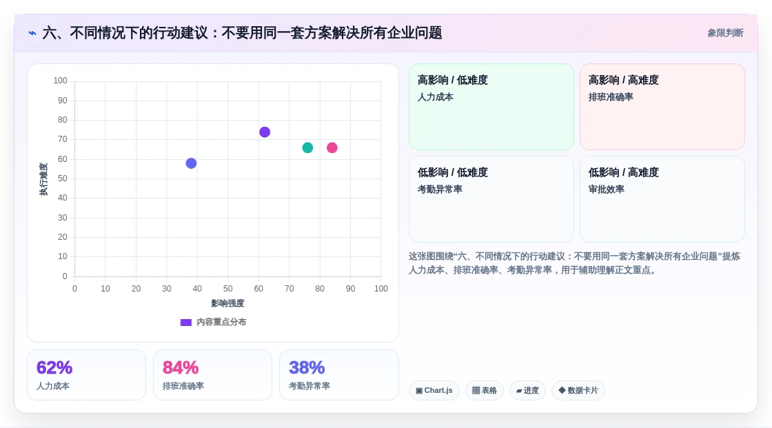Click the 内容重点分布 legend label
772x428 pixels.
[x=221, y=322]
